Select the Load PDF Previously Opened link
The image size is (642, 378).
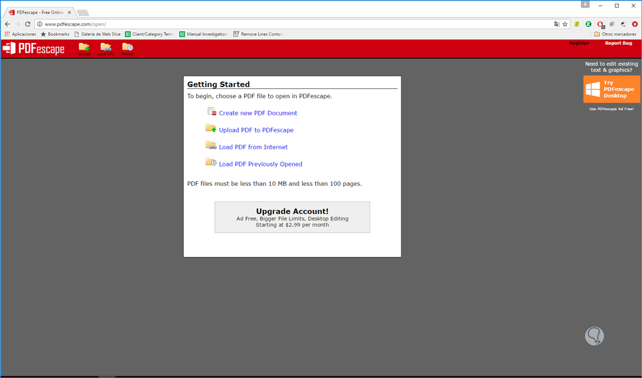click(261, 164)
